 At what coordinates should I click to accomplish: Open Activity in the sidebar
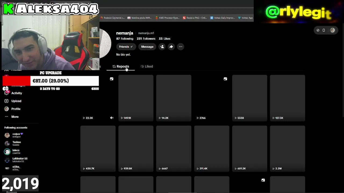coord(17,93)
